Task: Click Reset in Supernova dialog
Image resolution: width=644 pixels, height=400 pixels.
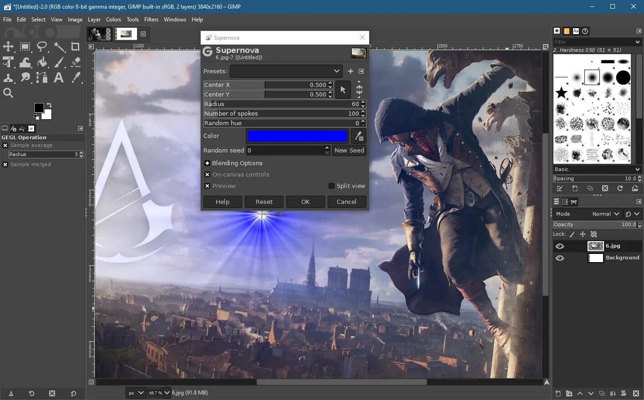Action: click(264, 202)
